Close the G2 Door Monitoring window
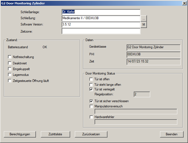This screenshot has height=143, width=188. (184, 3)
